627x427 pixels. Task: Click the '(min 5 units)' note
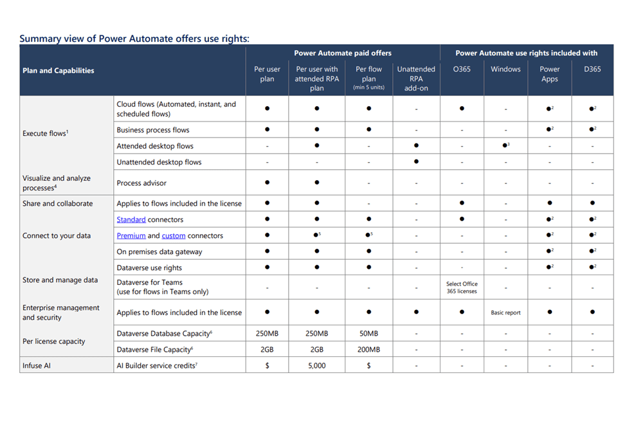tap(368, 87)
